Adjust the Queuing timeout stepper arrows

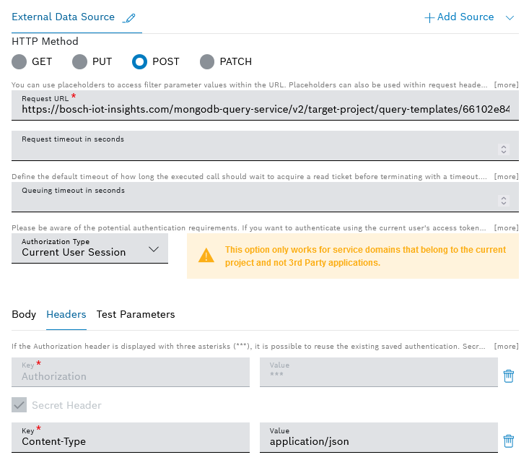click(504, 201)
